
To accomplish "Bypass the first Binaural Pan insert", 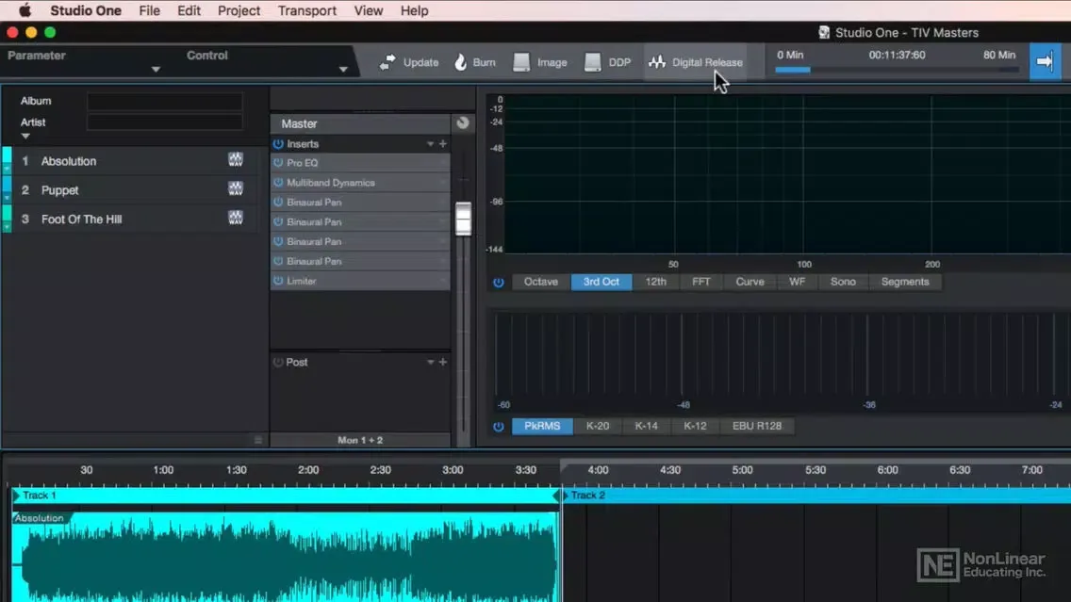I will 278,202.
